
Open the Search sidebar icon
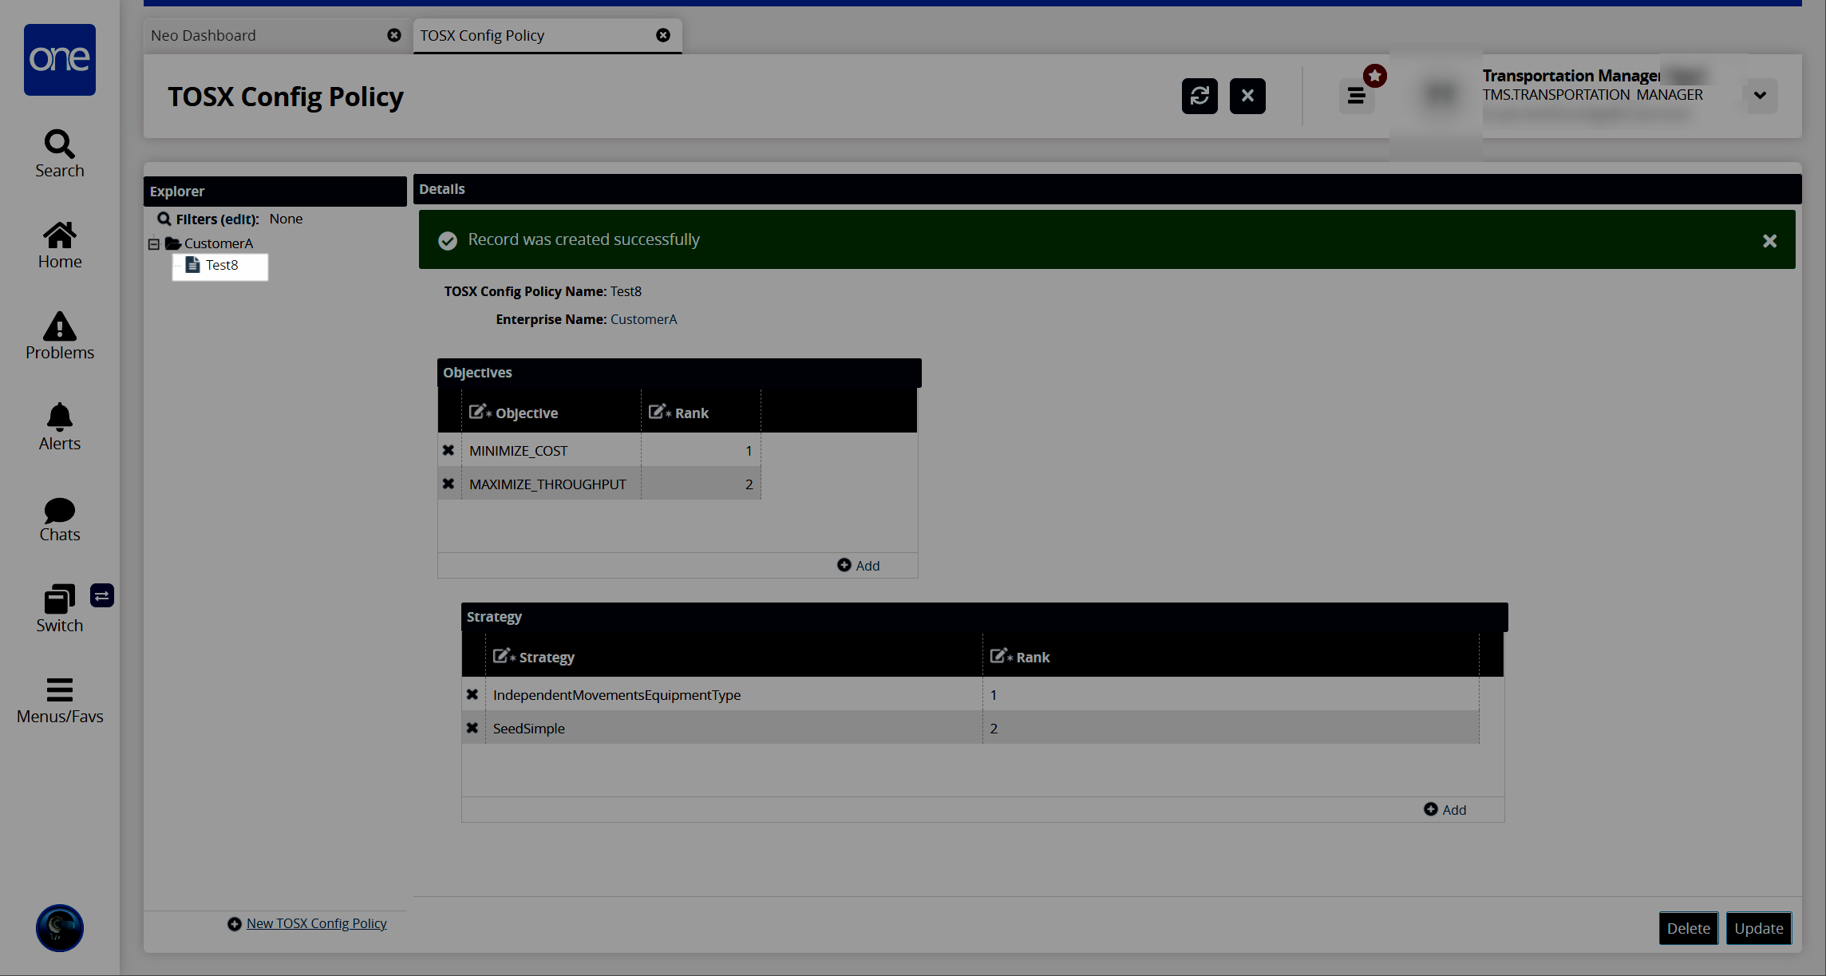(59, 153)
